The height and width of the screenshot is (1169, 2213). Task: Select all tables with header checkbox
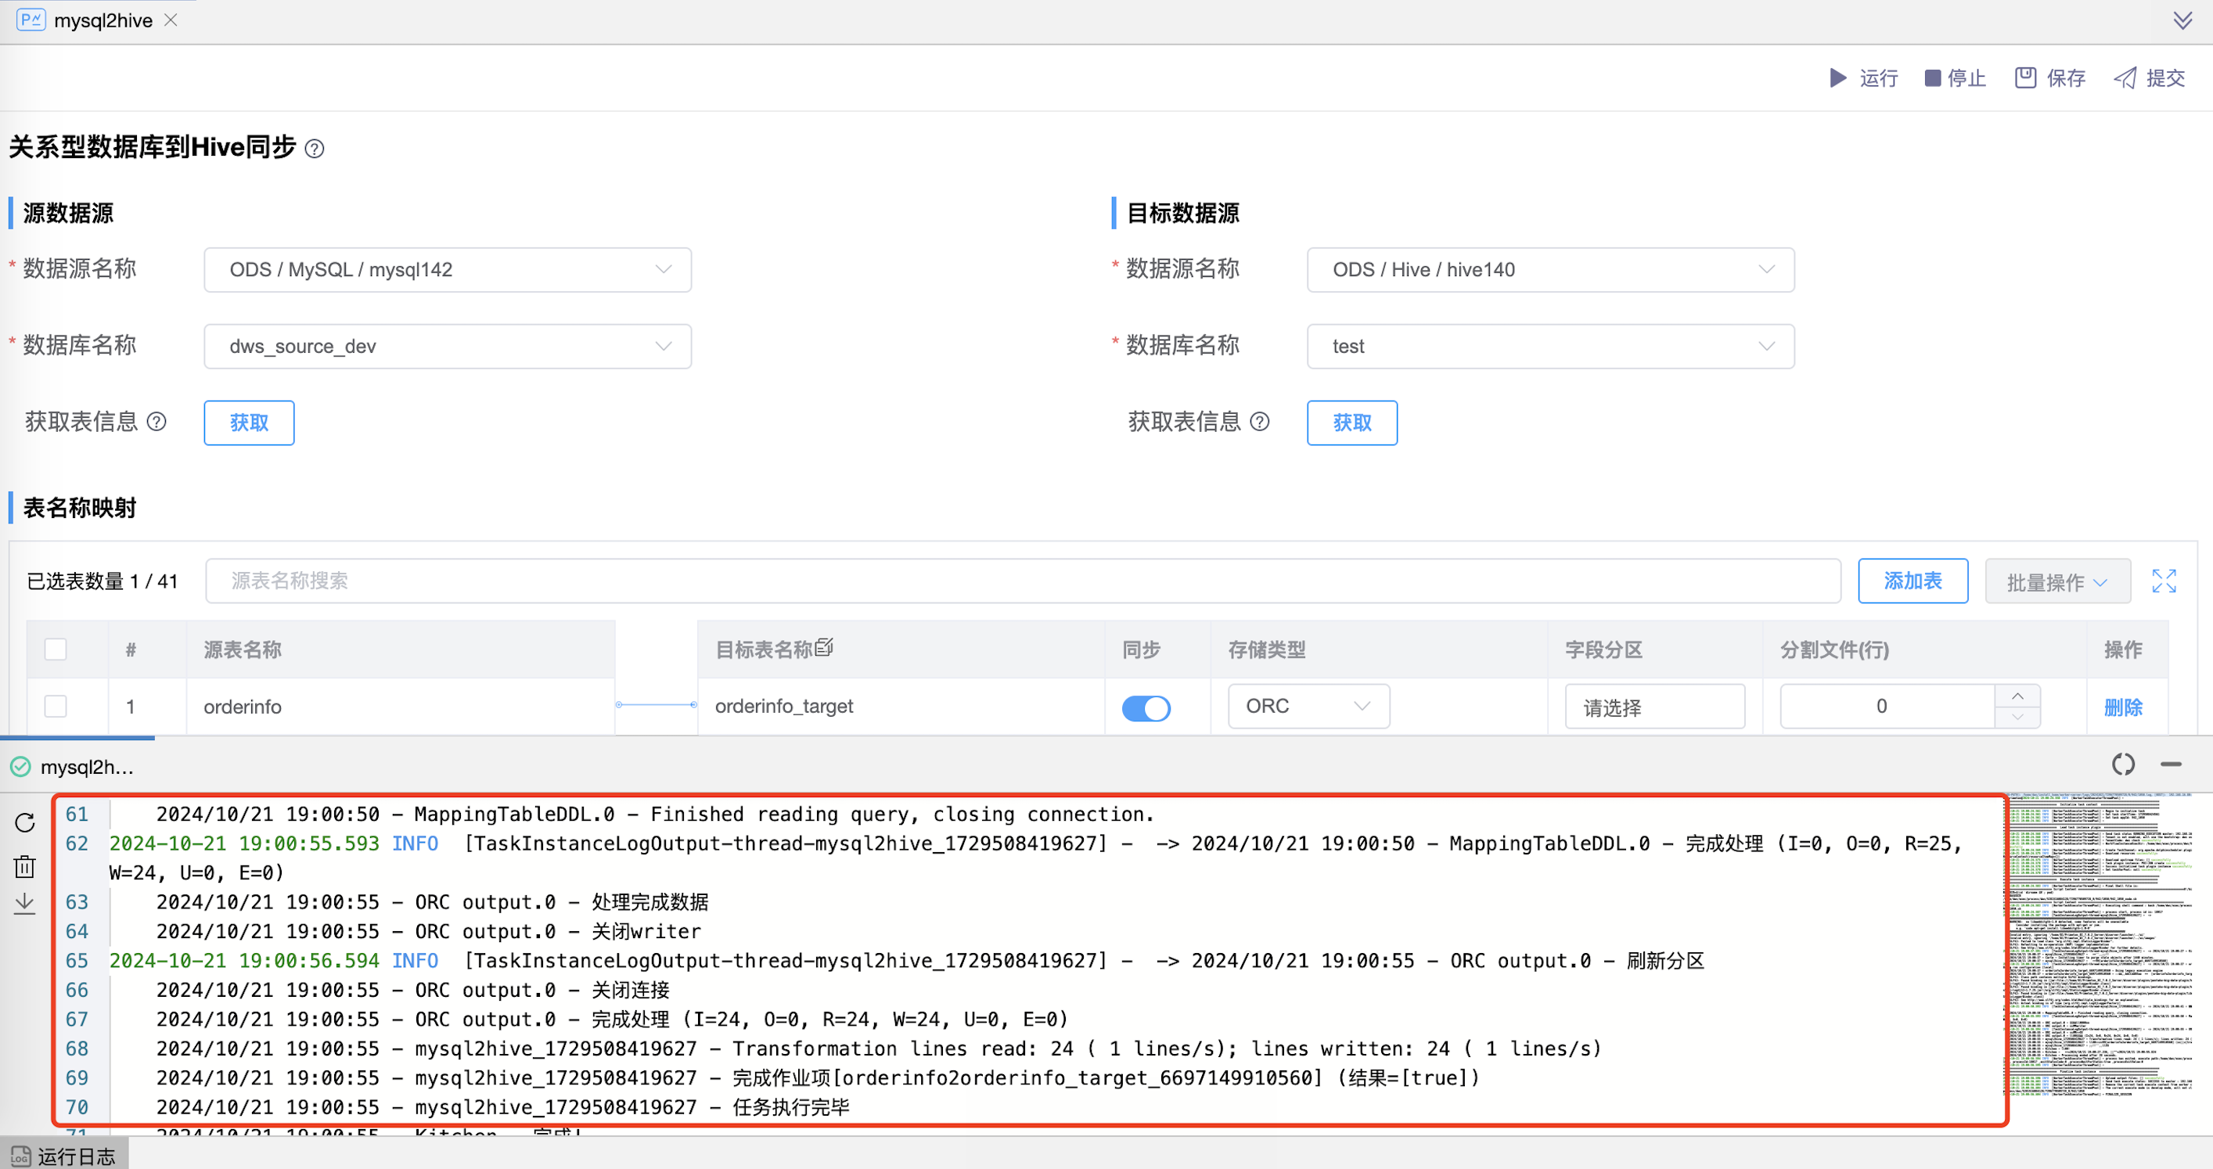[x=55, y=649]
